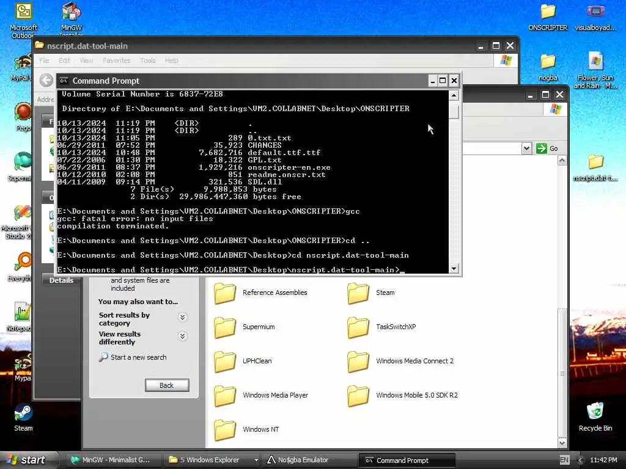Click search results scrollbar down arrow
Screen dimensions: 626x469
[562, 443]
